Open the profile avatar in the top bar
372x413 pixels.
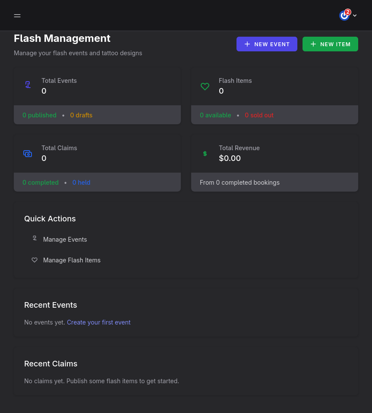pyautogui.click(x=344, y=15)
